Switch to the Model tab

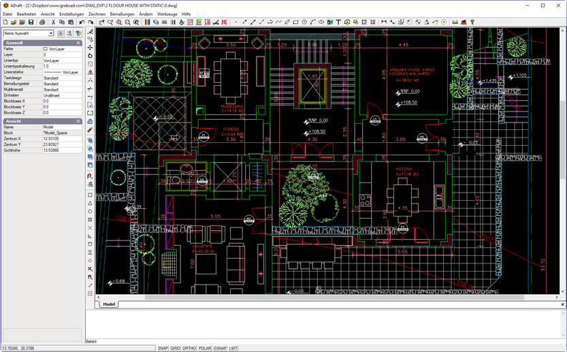(x=109, y=304)
